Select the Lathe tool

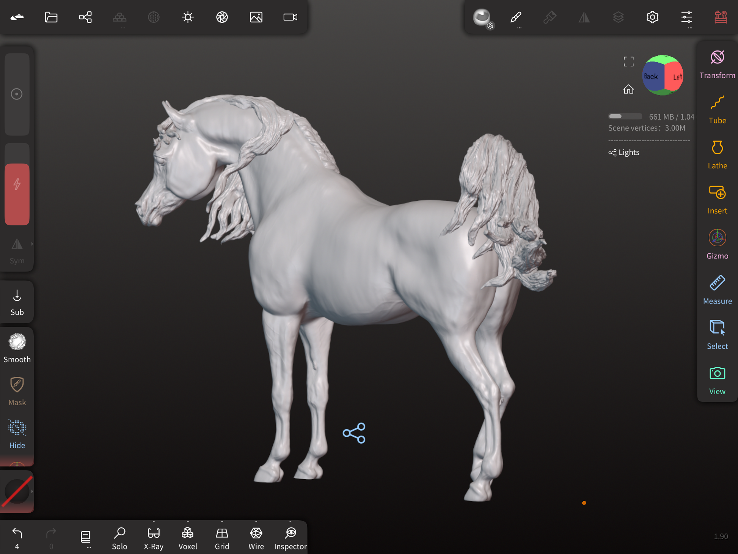pyautogui.click(x=717, y=155)
